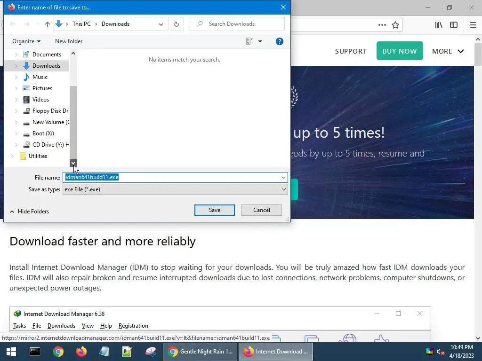Launch Firefox from the pinned taskbar icon
The image size is (482, 361).
pos(81,352)
